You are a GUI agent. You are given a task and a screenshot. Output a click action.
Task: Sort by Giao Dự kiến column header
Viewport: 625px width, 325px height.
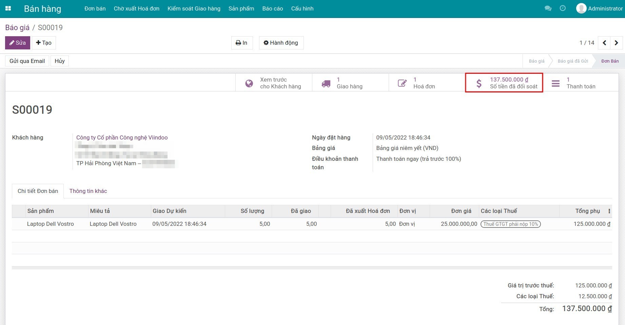coord(188,211)
